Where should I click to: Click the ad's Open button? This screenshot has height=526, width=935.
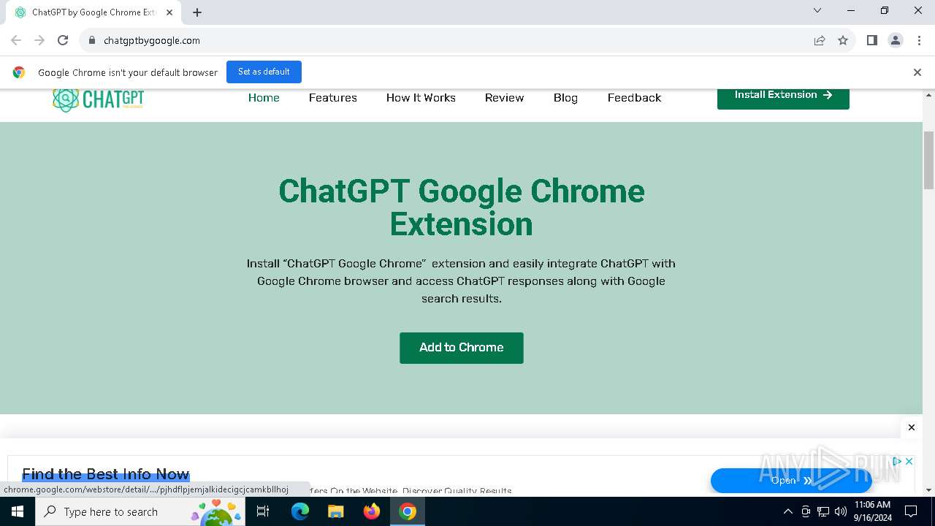(x=791, y=481)
